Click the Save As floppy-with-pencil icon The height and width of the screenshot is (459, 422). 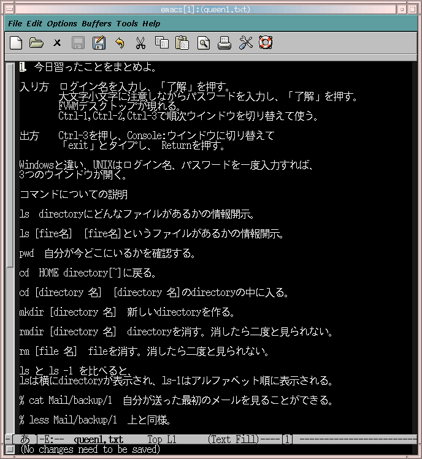pyautogui.click(x=99, y=43)
